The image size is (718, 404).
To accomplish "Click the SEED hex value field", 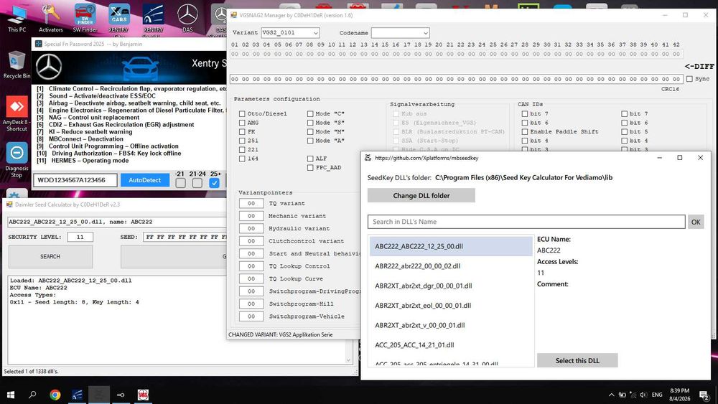I will click(x=185, y=237).
